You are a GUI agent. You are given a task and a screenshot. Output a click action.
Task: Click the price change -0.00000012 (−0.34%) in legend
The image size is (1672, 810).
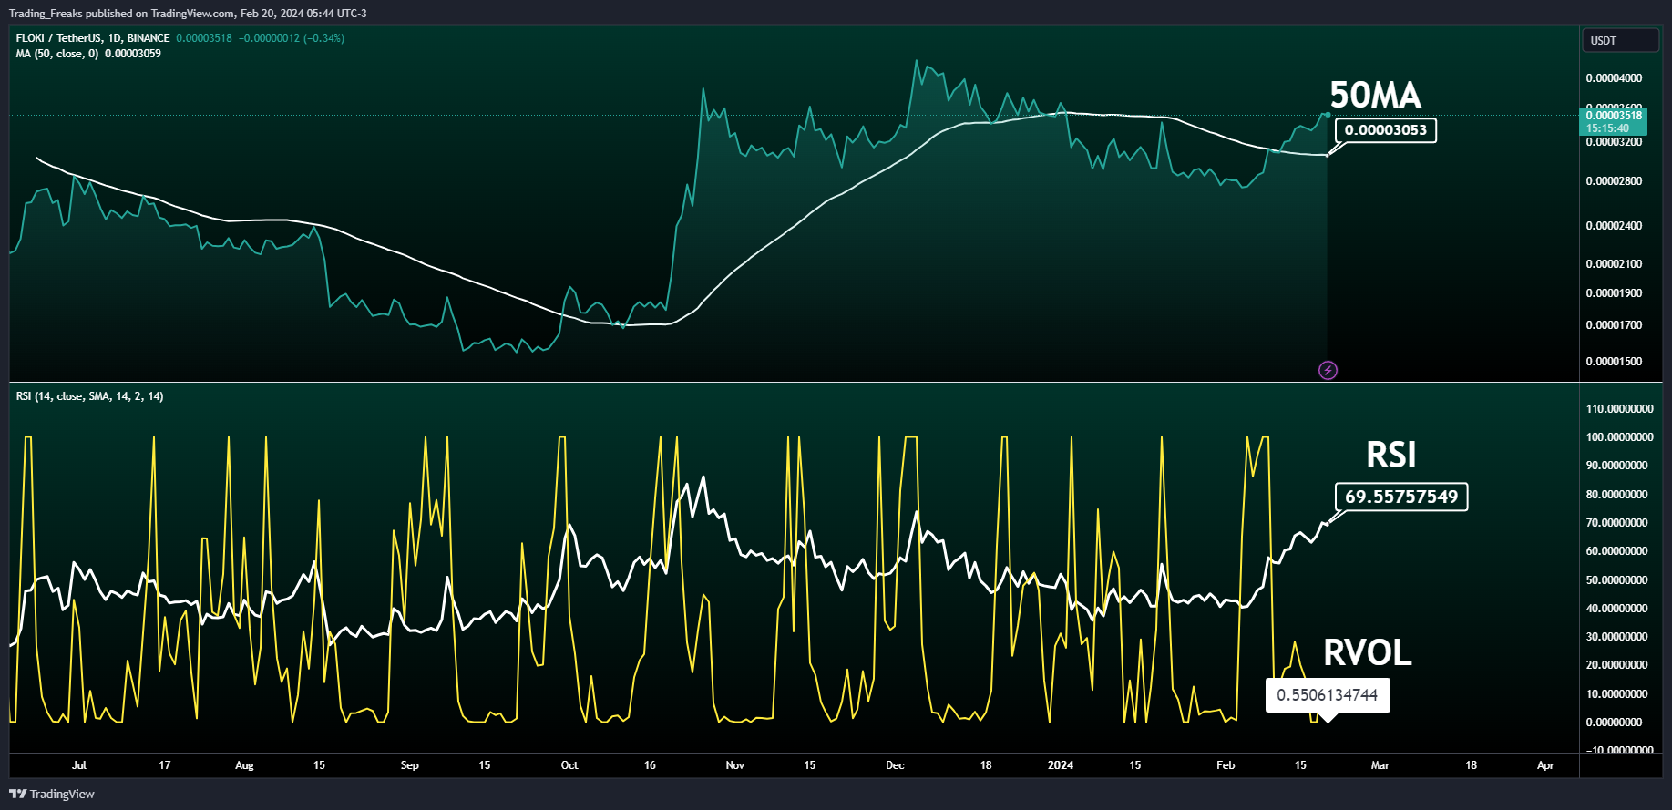point(292,38)
